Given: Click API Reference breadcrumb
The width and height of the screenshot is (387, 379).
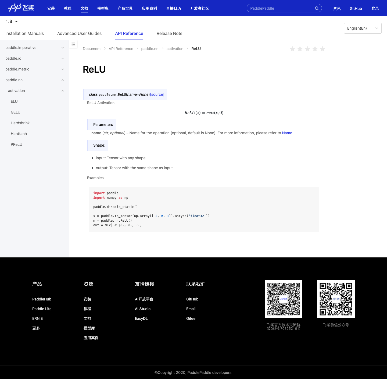Looking at the screenshot, I should tap(121, 49).
